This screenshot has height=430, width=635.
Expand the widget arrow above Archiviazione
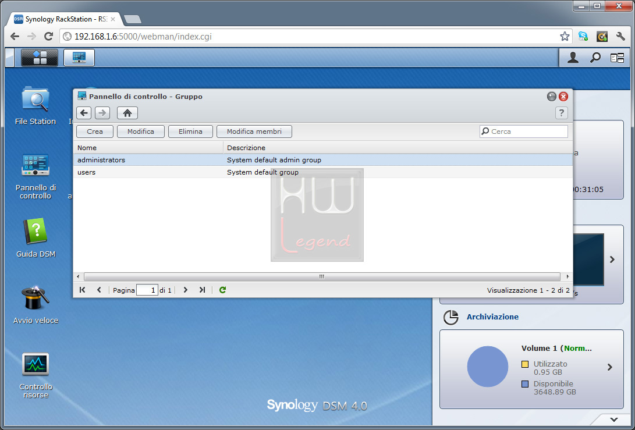[612, 260]
